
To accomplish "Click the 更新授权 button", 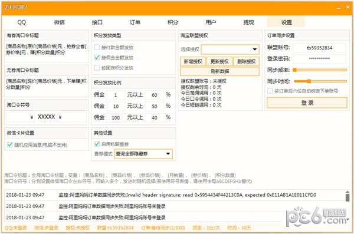I will [x=219, y=61].
